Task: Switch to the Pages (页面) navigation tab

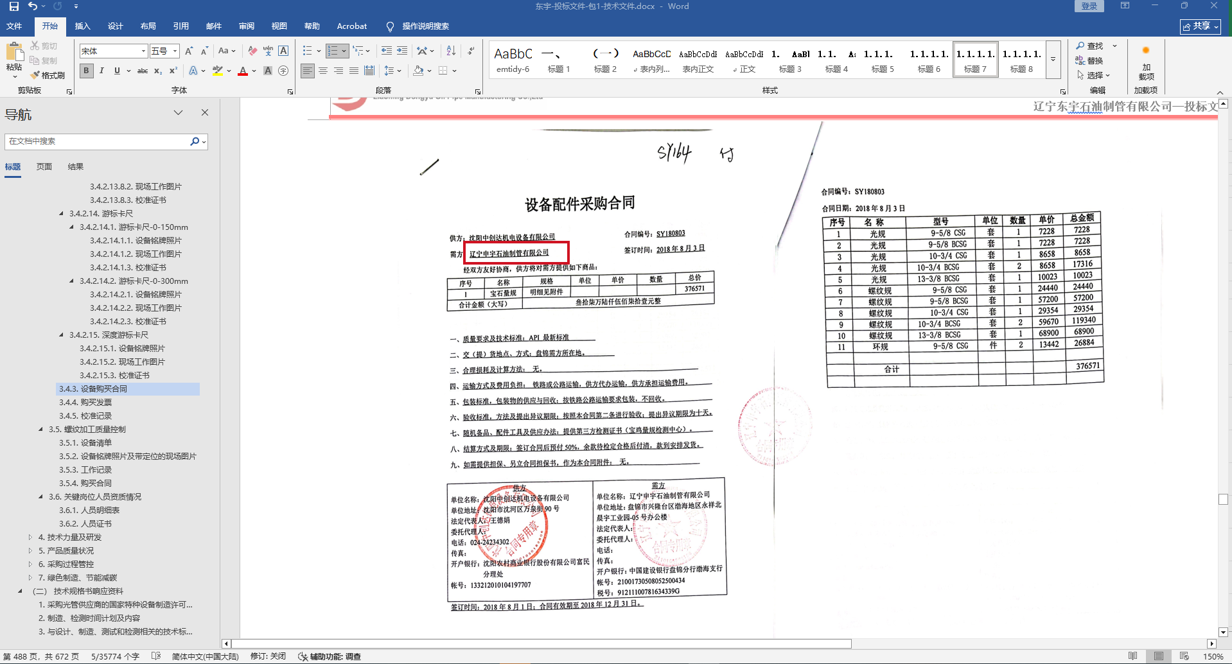Action: coord(44,167)
